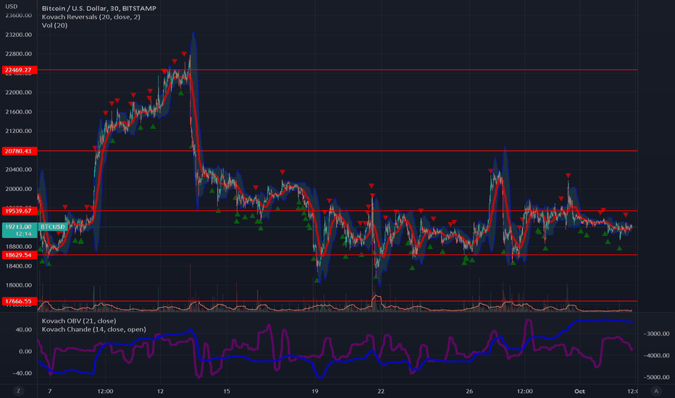Click the 19539.67 red price line label
The image size is (675, 398).
(20, 211)
